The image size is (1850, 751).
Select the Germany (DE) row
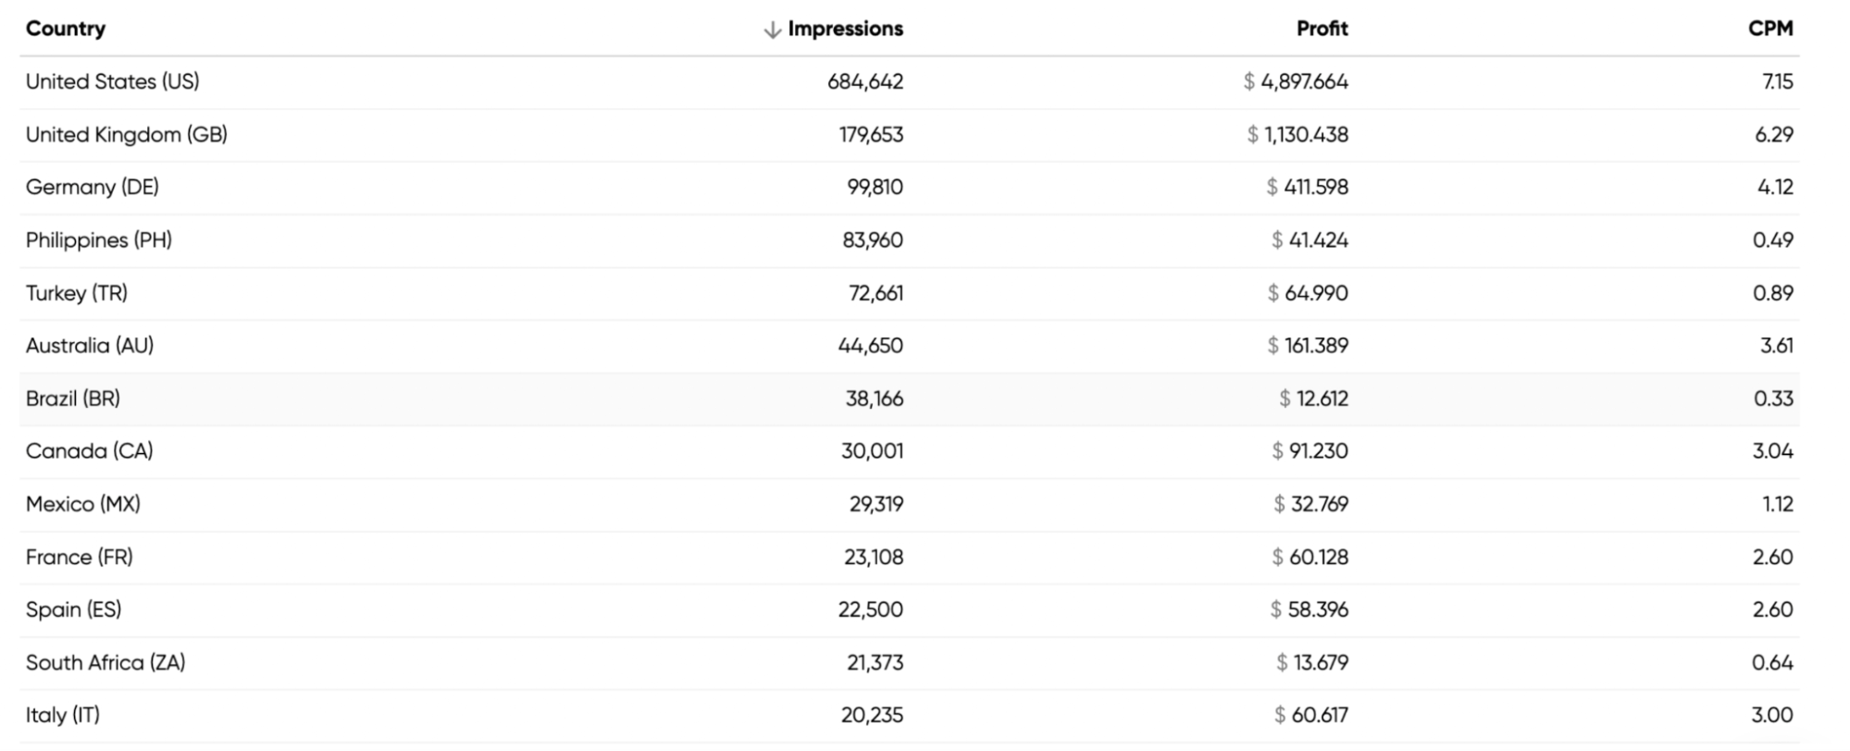click(x=910, y=188)
